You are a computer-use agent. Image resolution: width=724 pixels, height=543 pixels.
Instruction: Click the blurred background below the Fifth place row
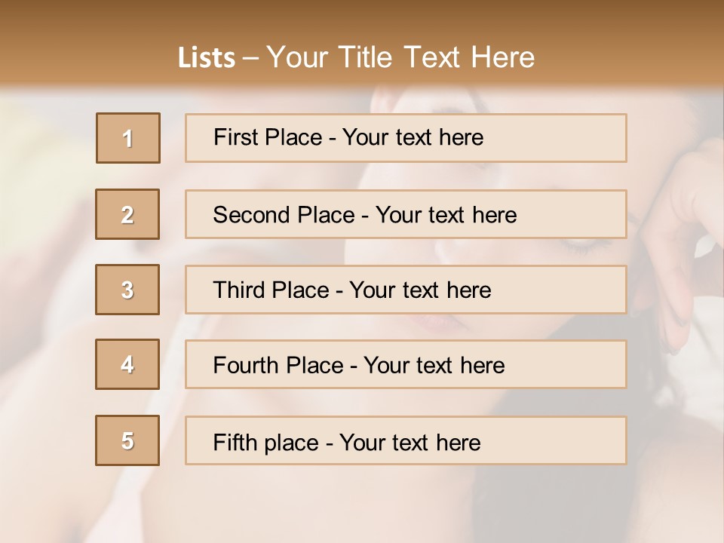(x=362, y=505)
